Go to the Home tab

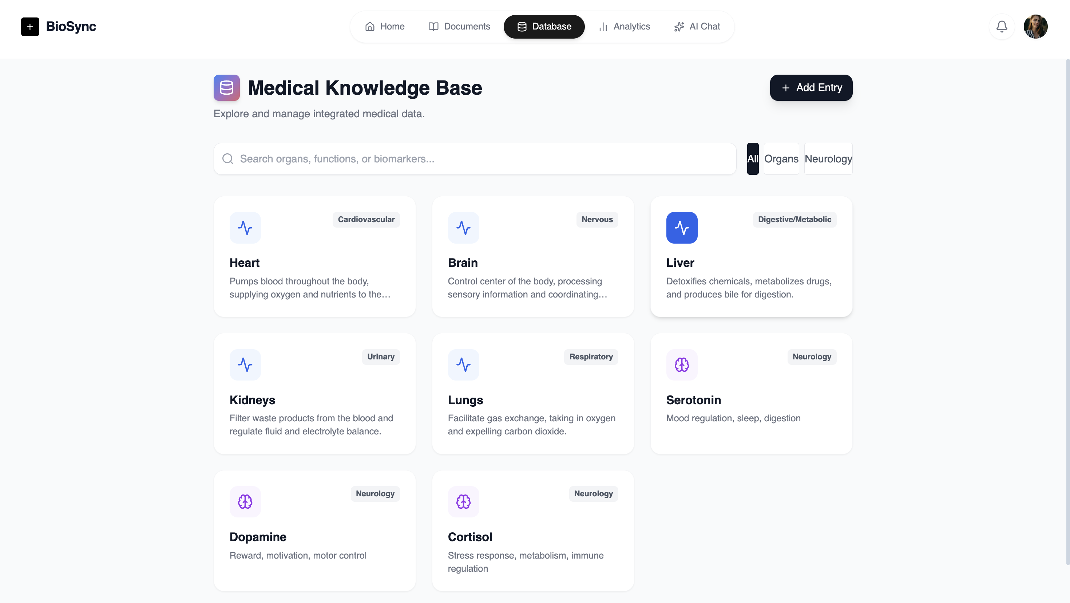pyautogui.click(x=385, y=27)
